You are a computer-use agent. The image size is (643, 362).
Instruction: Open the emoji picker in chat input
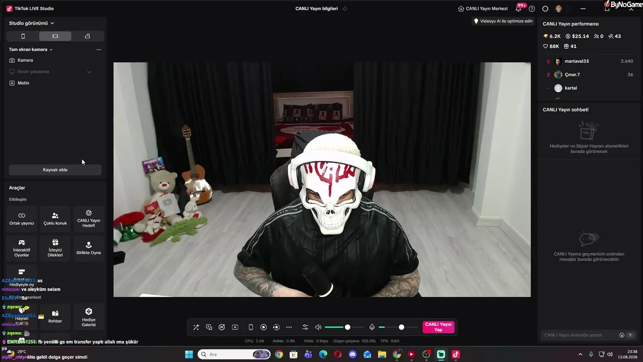[x=622, y=335]
